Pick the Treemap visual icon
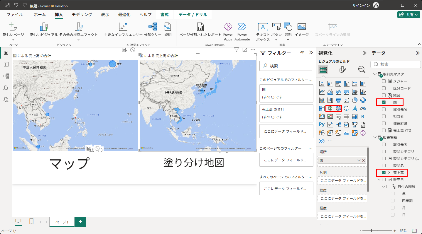Screen dimensions: 422x234 point(322,108)
